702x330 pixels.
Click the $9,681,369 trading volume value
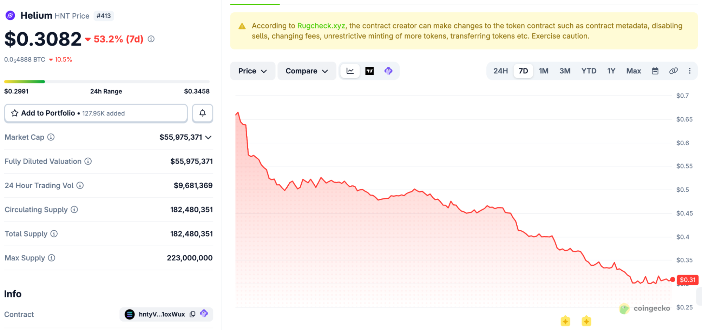point(193,185)
